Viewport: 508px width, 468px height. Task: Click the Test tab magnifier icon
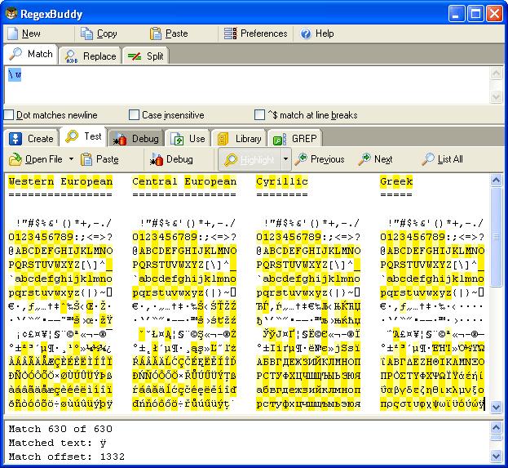click(x=72, y=136)
